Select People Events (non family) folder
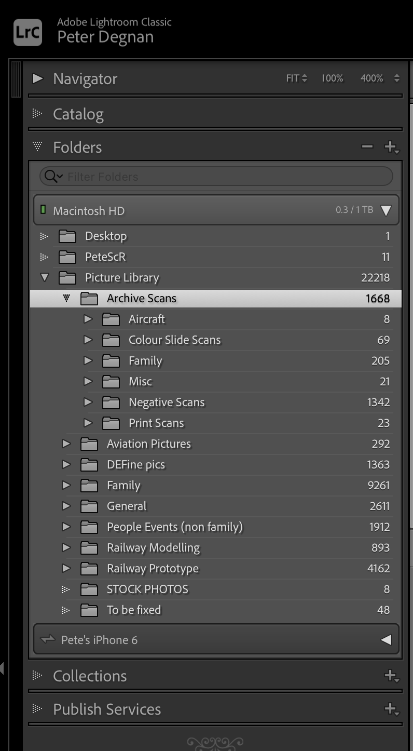Image resolution: width=413 pixels, height=751 pixels. pos(175,527)
